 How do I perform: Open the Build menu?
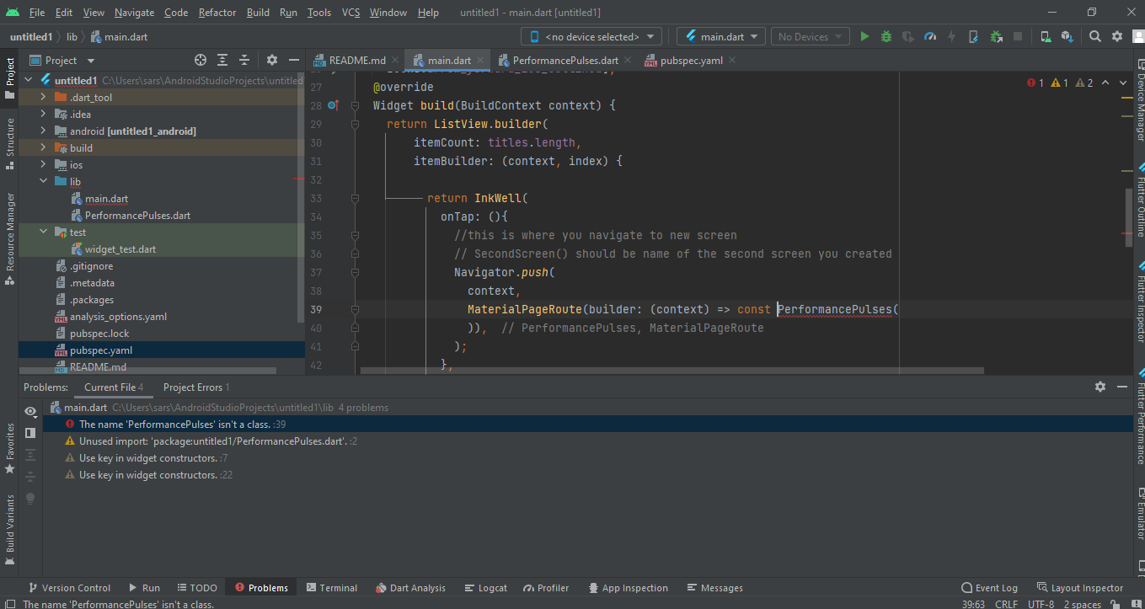pyautogui.click(x=259, y=13)
